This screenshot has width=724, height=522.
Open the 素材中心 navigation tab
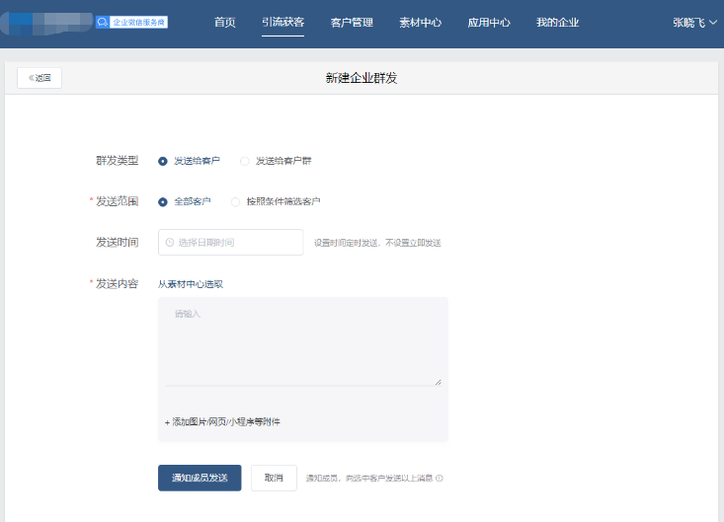tap(420, 23)
